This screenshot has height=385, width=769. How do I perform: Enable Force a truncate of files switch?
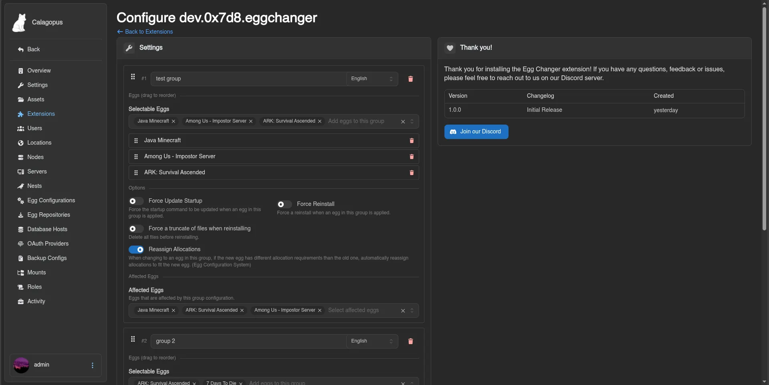point(136,229)
